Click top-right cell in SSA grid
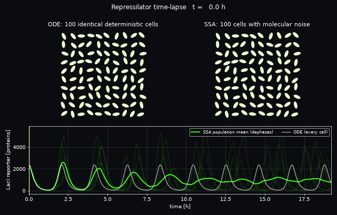337x215 pixels. click(296, 35)
